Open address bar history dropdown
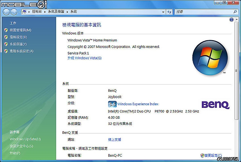 tap(163, 12)
